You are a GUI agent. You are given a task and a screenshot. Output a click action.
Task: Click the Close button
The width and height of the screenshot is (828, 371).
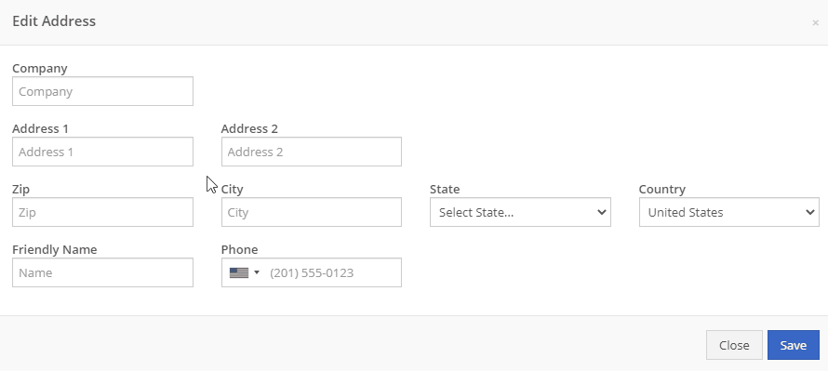734,345
